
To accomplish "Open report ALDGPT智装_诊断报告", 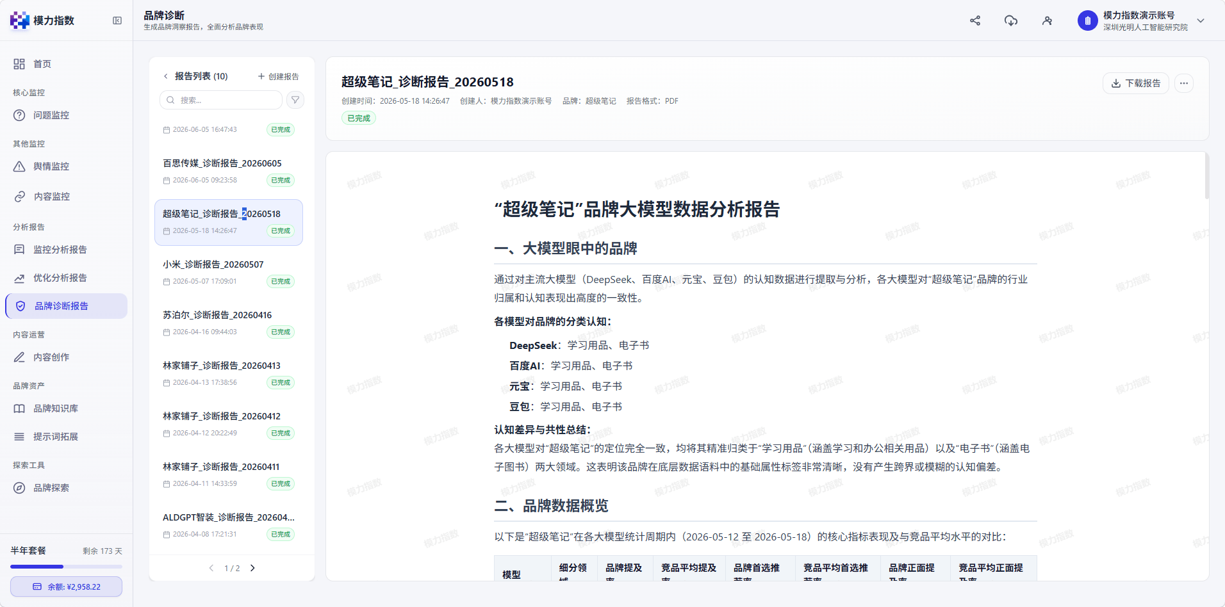I will (229, 526).
